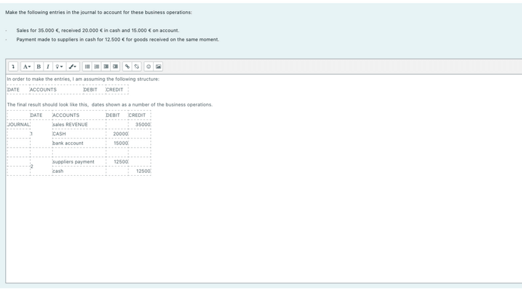Viewport: 522px width, 289px height.
Task: Apply bold formatting
Action: (39, 66)
